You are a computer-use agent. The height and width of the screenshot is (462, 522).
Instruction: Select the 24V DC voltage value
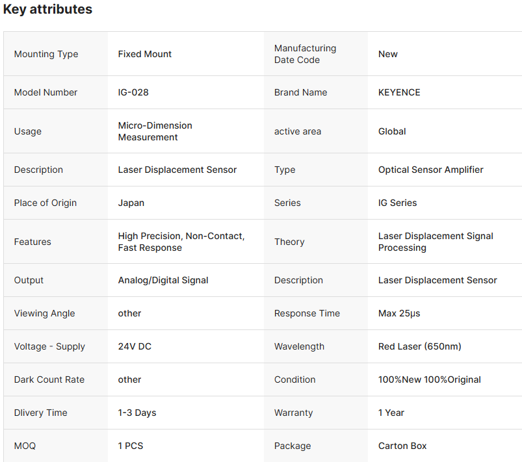pyautogui.click(x=135, y=346)
